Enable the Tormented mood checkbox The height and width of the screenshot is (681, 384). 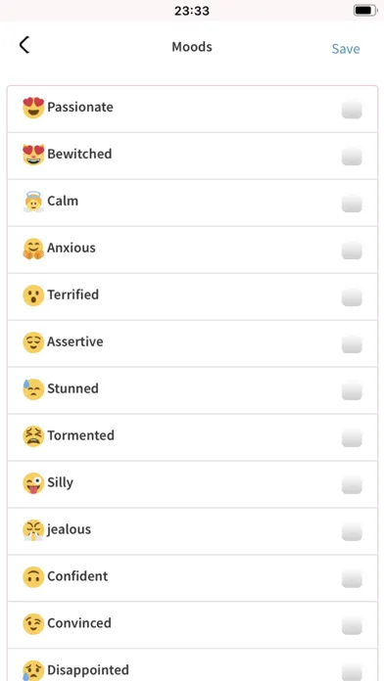[352, 437]
